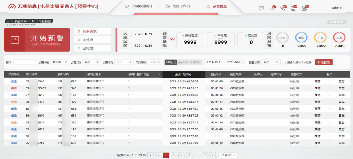
Task: Switch to the 快捷工作台 tab
Action: [178, 6]
